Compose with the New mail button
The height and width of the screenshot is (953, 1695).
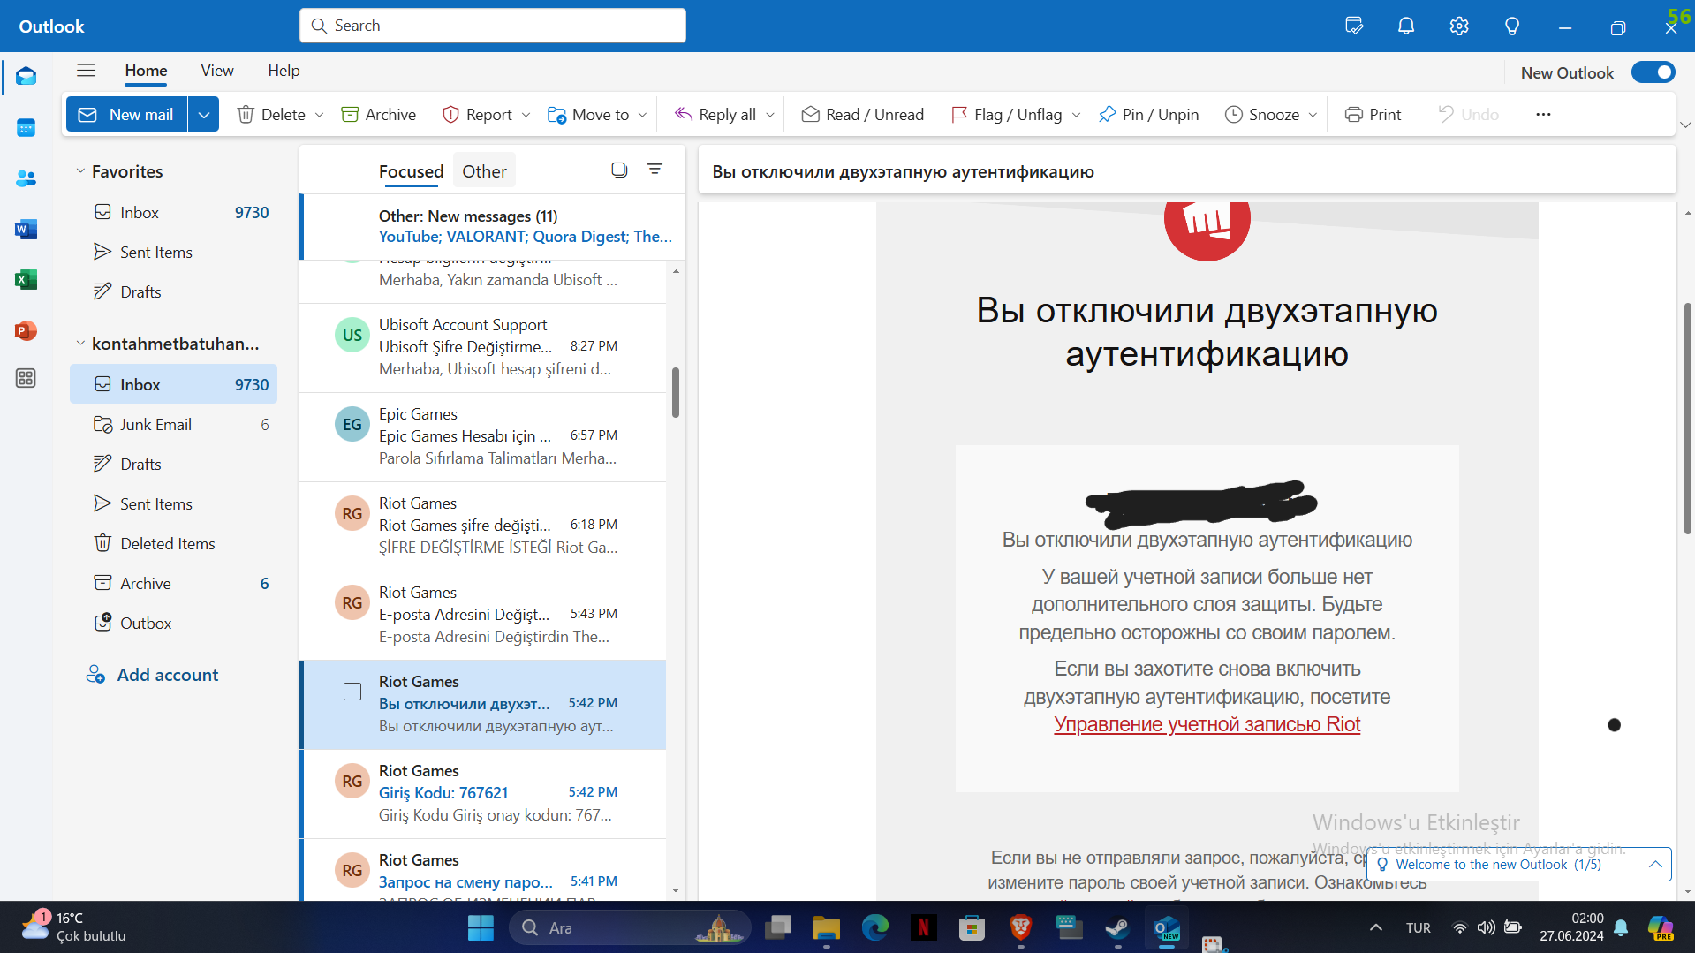pyautogui.click(x=127, y=115)
